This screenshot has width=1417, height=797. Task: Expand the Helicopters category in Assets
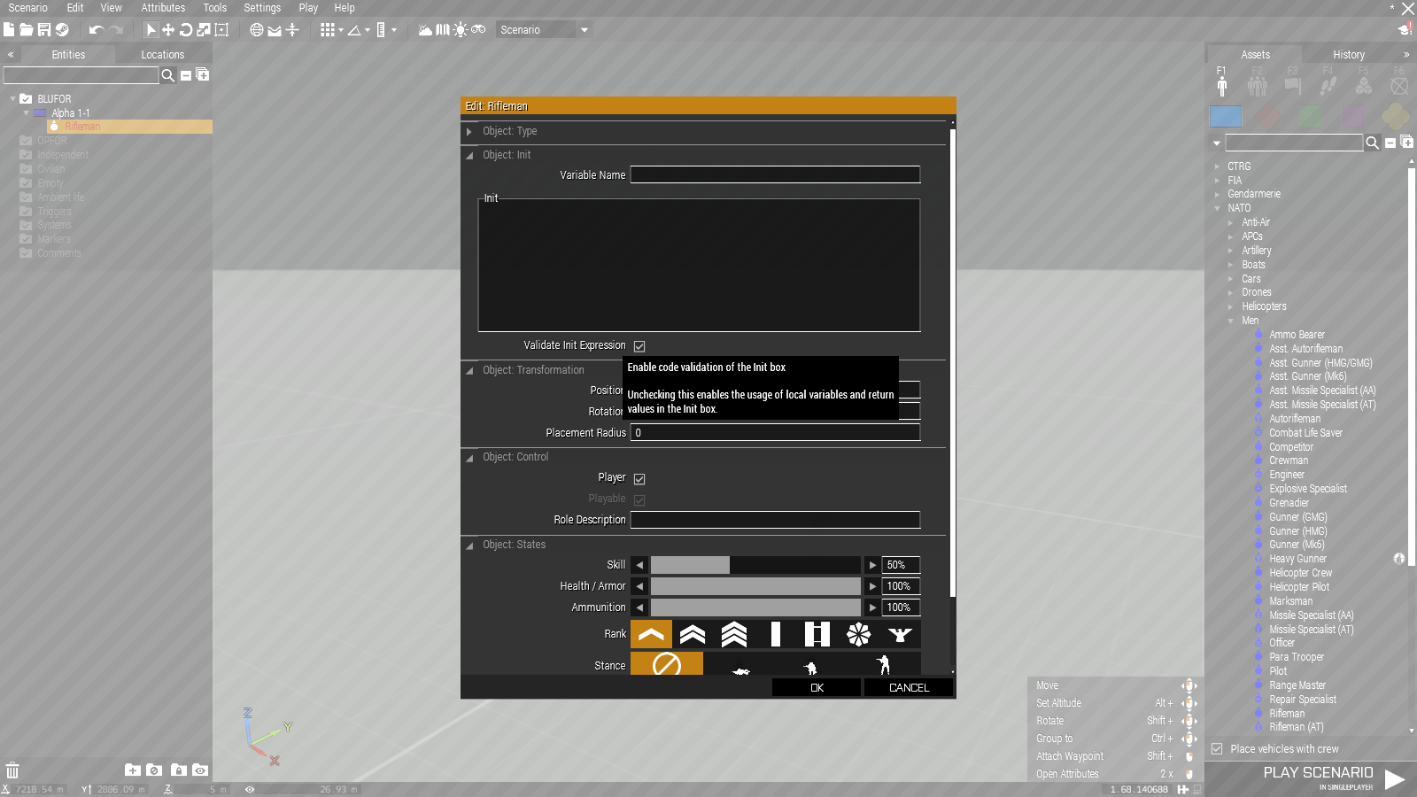point(1231,306)
